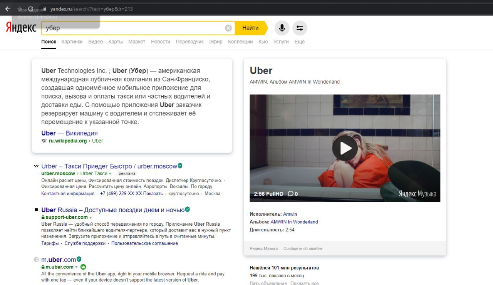
Task: Open Urber – Такси Приедет Быстро result
Action: [109, 166]
